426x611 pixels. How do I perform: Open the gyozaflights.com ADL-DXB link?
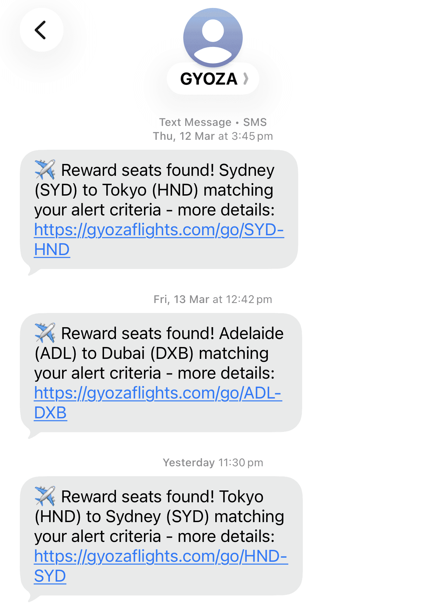[158, 393]
